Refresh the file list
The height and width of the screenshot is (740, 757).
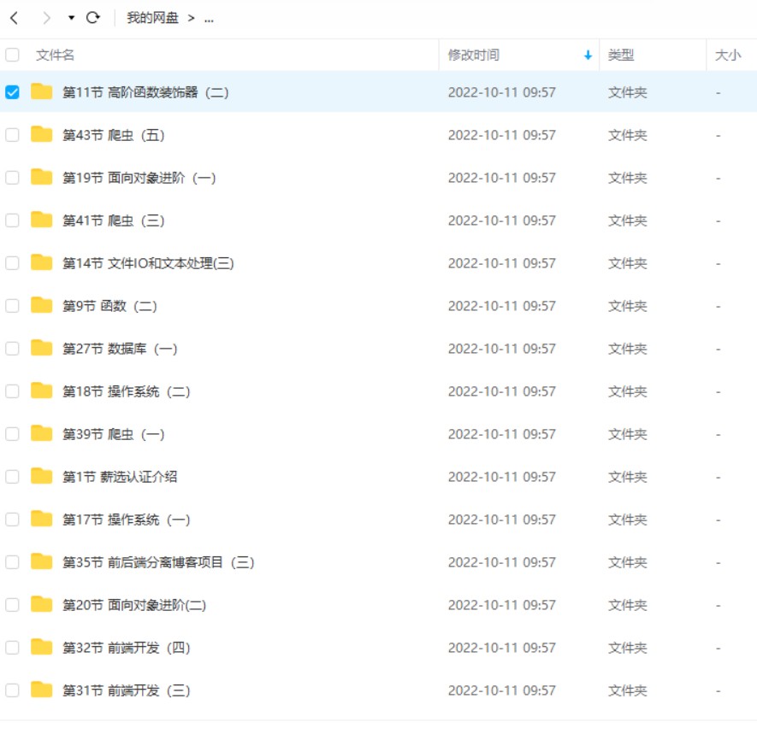pyautogui.click(x=93, y=18)
